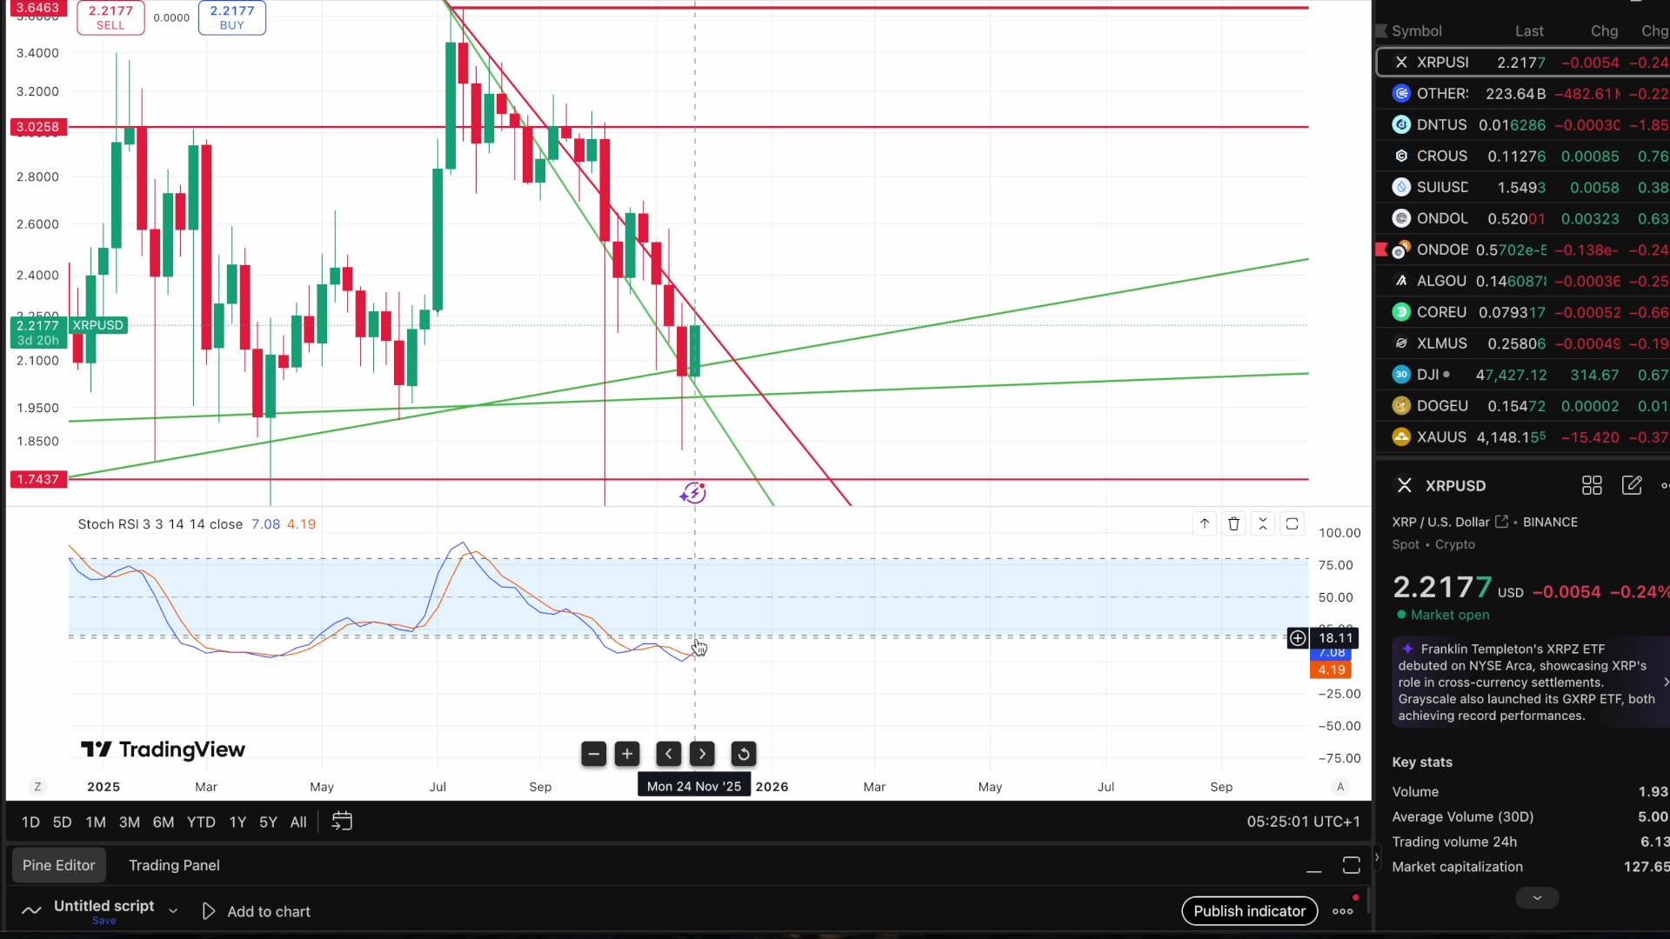Select the Pine Editor tab
Viewport: 1670px width, 939px height.
click(x=58, y=864)
